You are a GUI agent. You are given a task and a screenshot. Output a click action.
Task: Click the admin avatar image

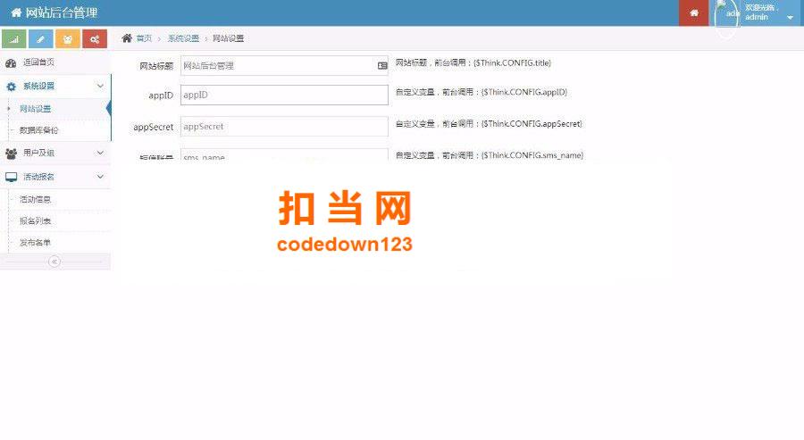727,13
